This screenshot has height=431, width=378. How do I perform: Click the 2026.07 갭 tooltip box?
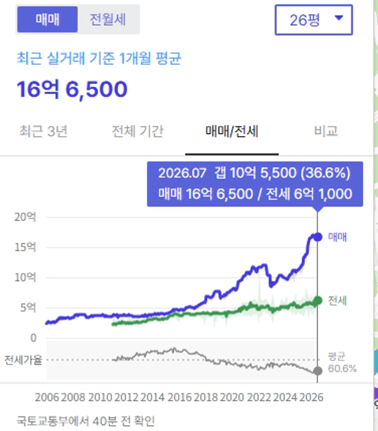(x=255, y=184)
